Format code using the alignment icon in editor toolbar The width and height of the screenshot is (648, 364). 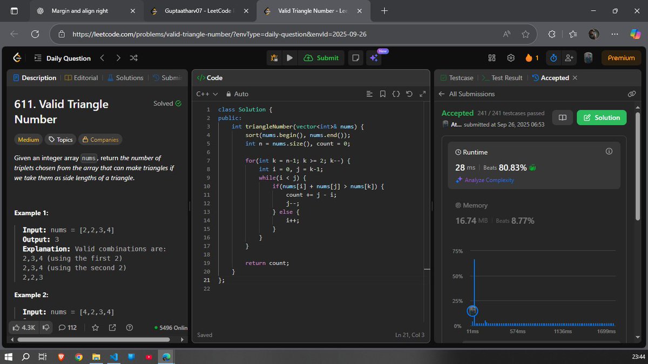click(369, 93)
